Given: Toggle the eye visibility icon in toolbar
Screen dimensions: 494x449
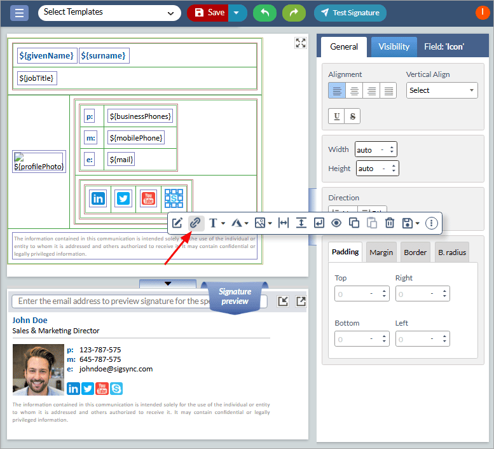Looking at the screenshot, I should pyautogui.click(x=336, y=223).
